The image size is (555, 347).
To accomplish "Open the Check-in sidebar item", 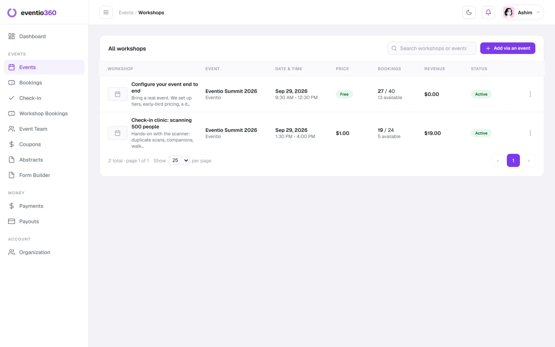I will click(44, 98).
